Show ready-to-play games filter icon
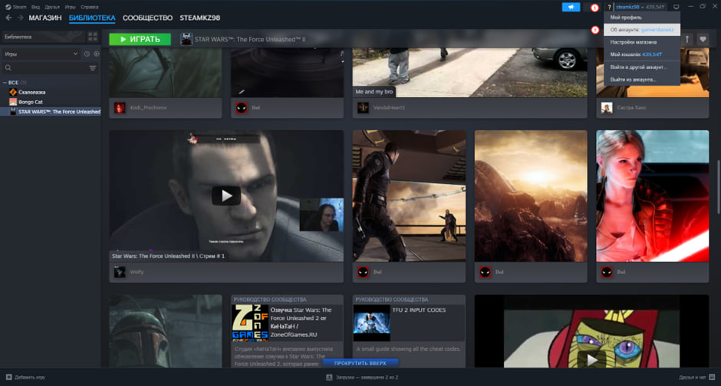This screenshot has height=386, width=721. tap(96, 54)
